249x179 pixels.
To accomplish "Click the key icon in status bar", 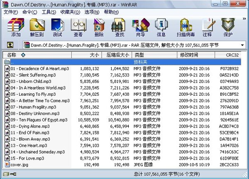I will pos(13,174).
